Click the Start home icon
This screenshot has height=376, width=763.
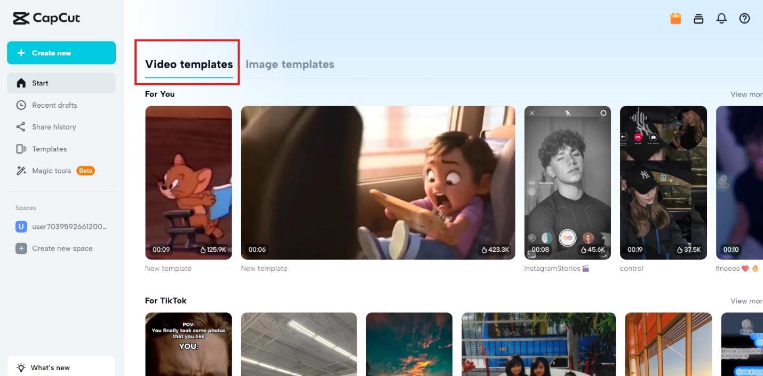pos(21,83)
